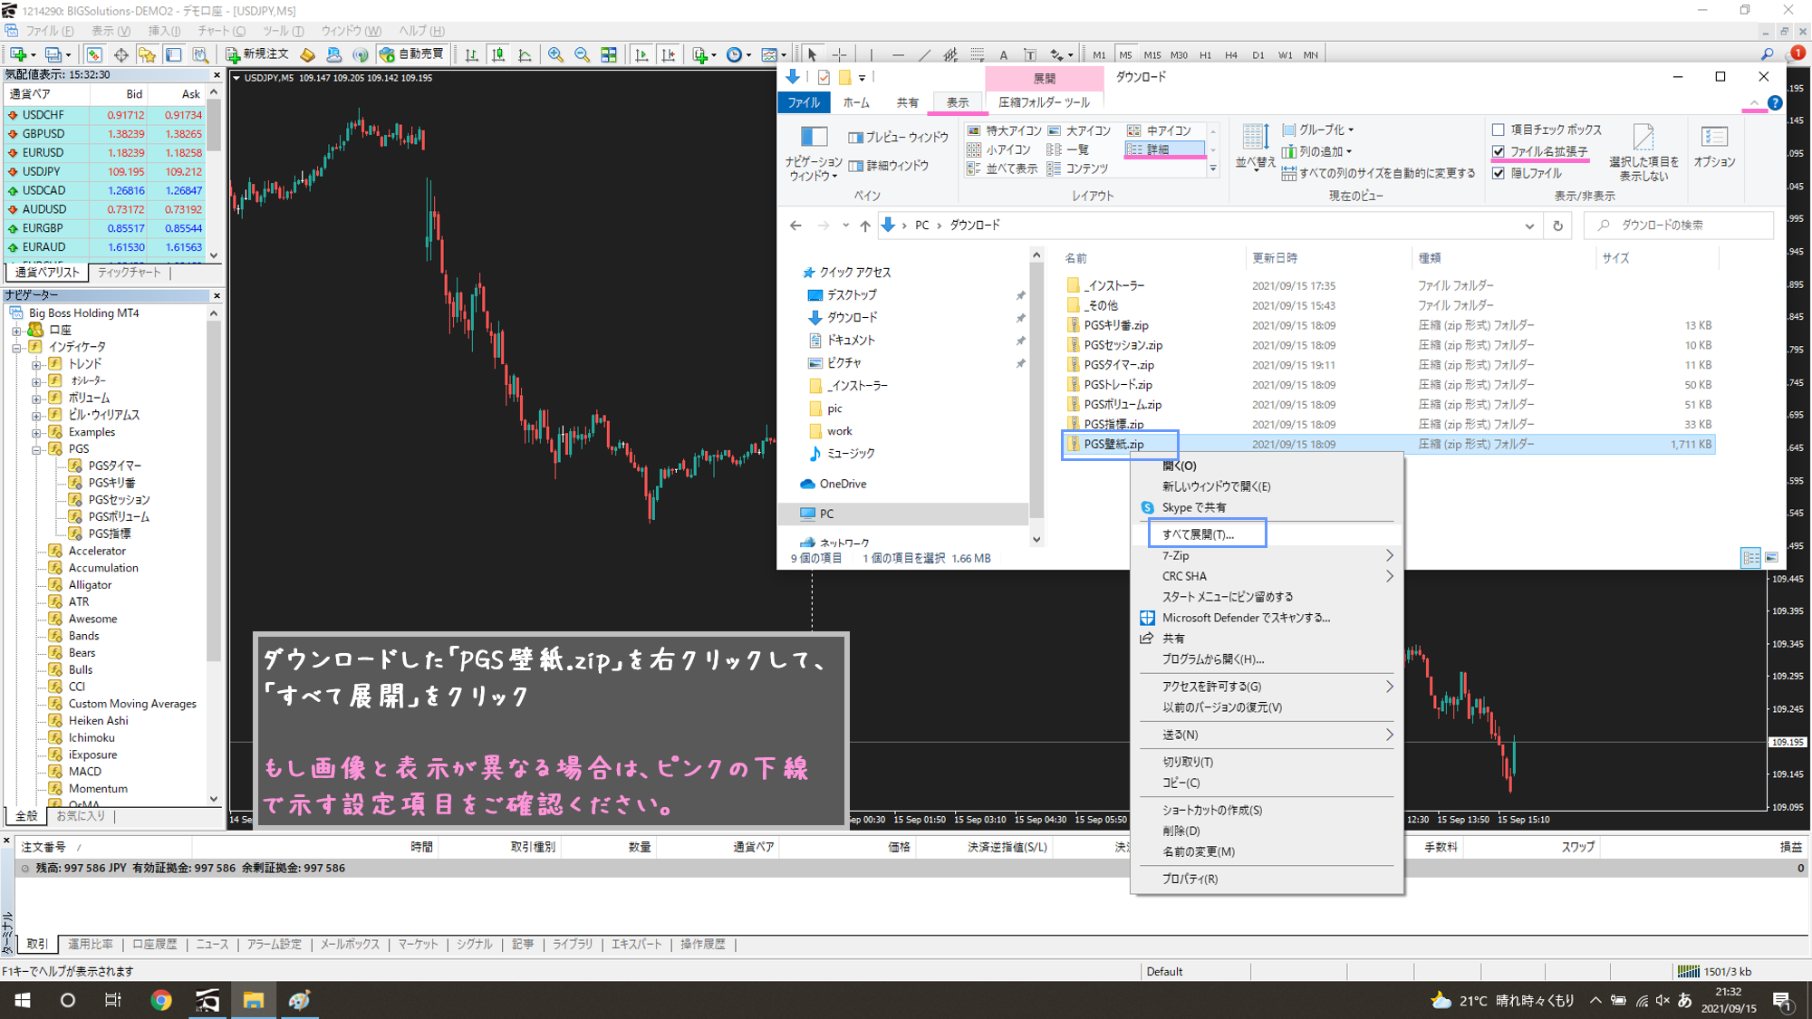The width and height of the screenshot is (1812, 1019).
Task: Uncheck the 隠しファイル checkbox
Action: tap(1499, 173)
